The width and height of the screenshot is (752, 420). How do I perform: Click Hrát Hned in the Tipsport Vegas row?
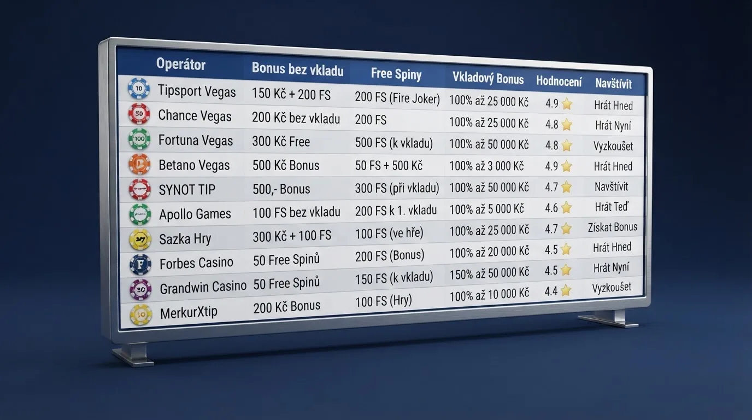point(614,106)
